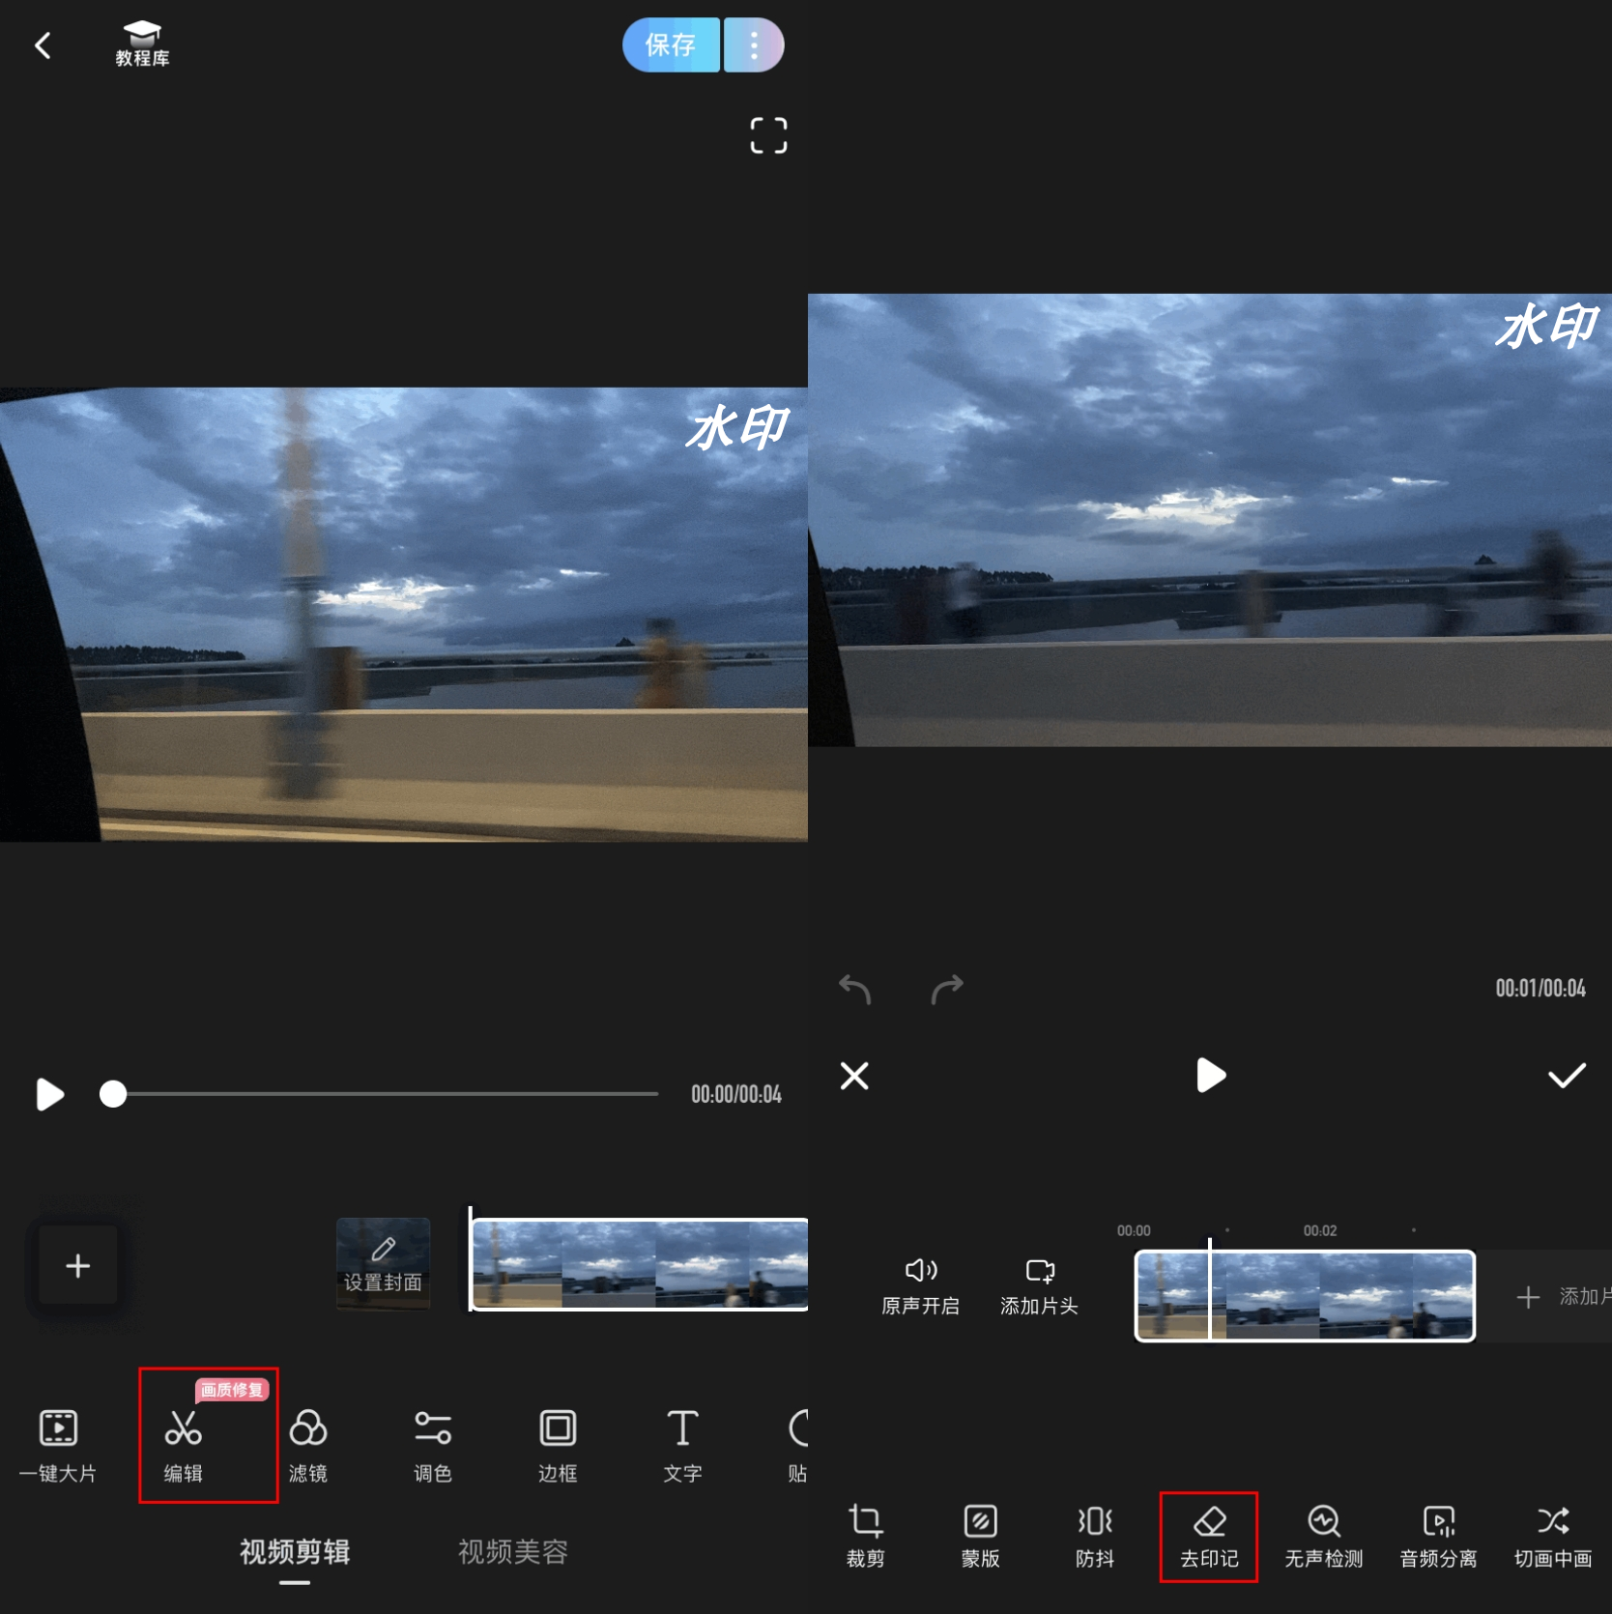Click the 画质修复 badge
The image size is (1612, 1614).
click(x=232, y=1390)
